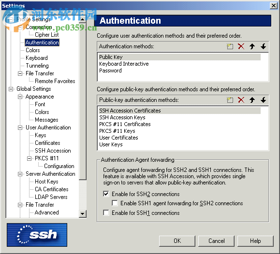Toggle Enable for SSH2 connections checkbox
The height and width of the screenshot is (254, 280).
(x=106, y=194)
